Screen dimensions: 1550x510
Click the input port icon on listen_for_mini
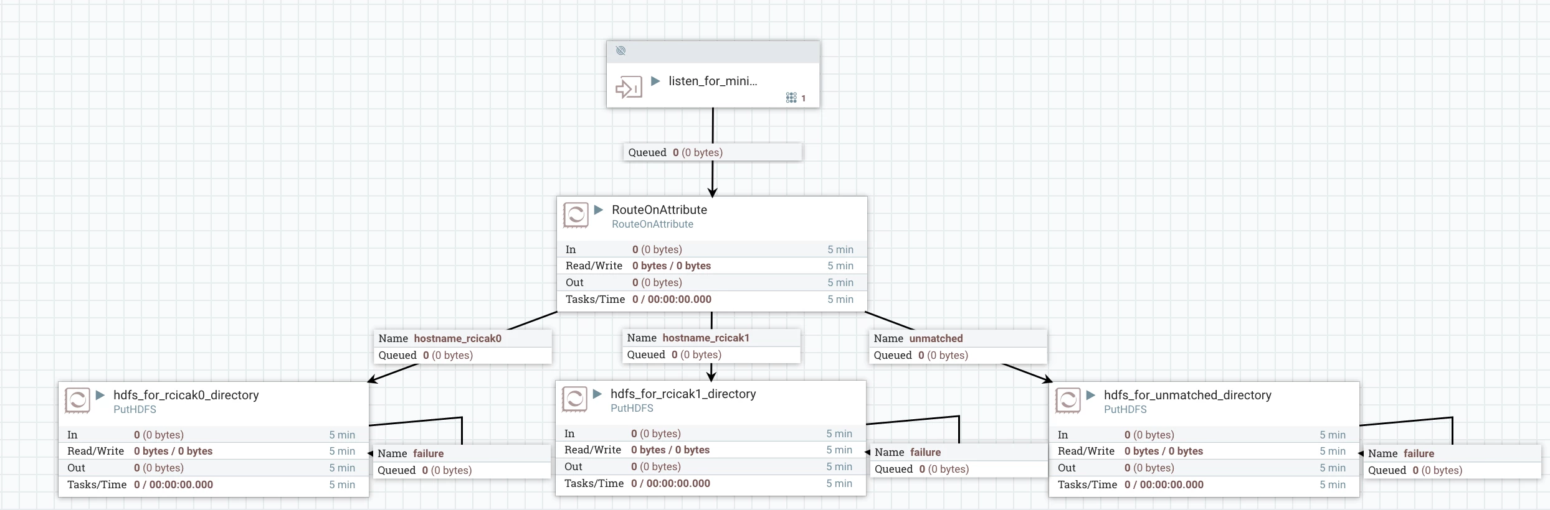(x=629, y=87)
